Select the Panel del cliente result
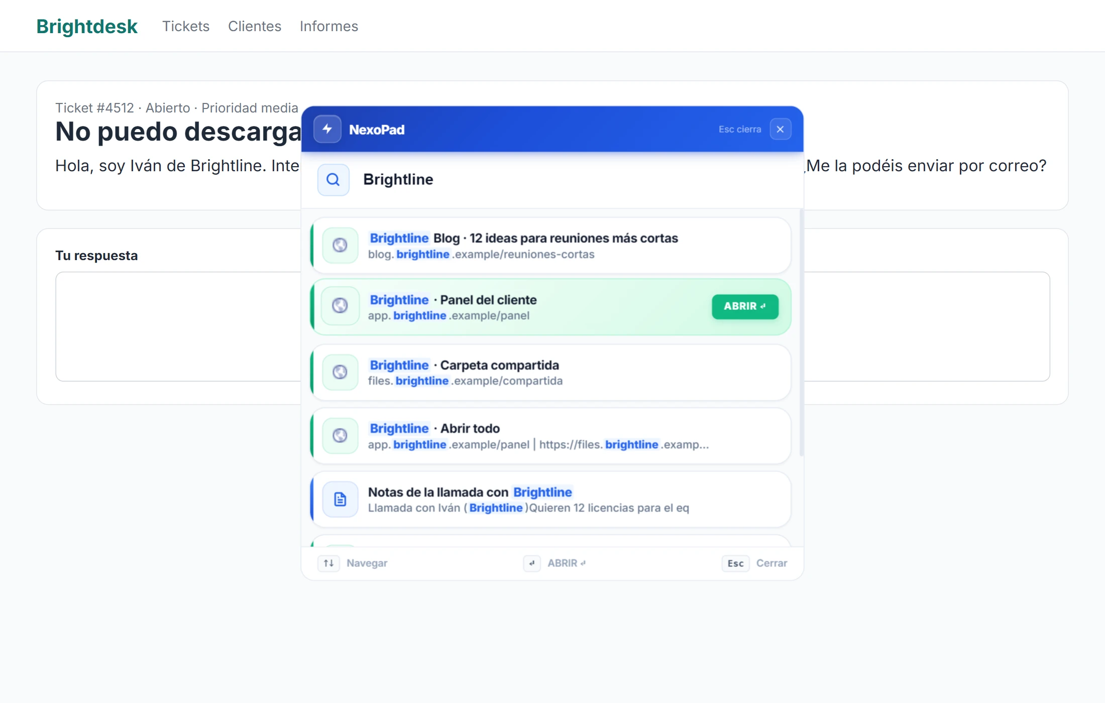This screenshot has height=703, width=1105. click(551, 307)
